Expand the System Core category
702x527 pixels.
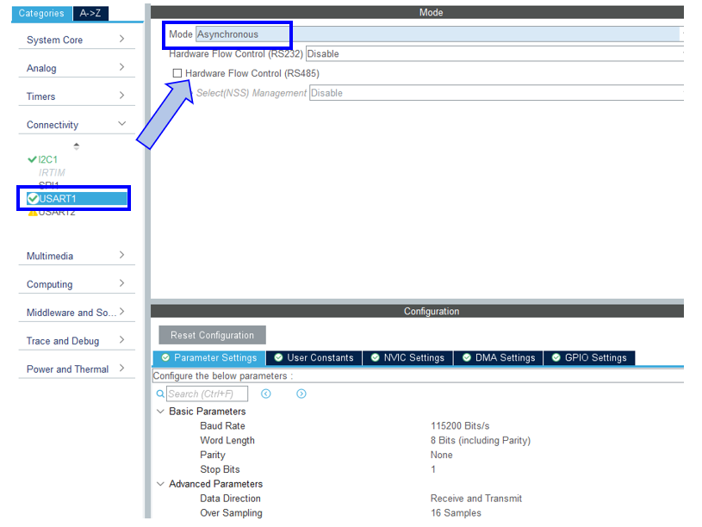click(x=121, y=40)
